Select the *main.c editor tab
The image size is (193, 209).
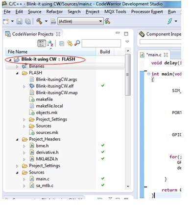[154, 55]
